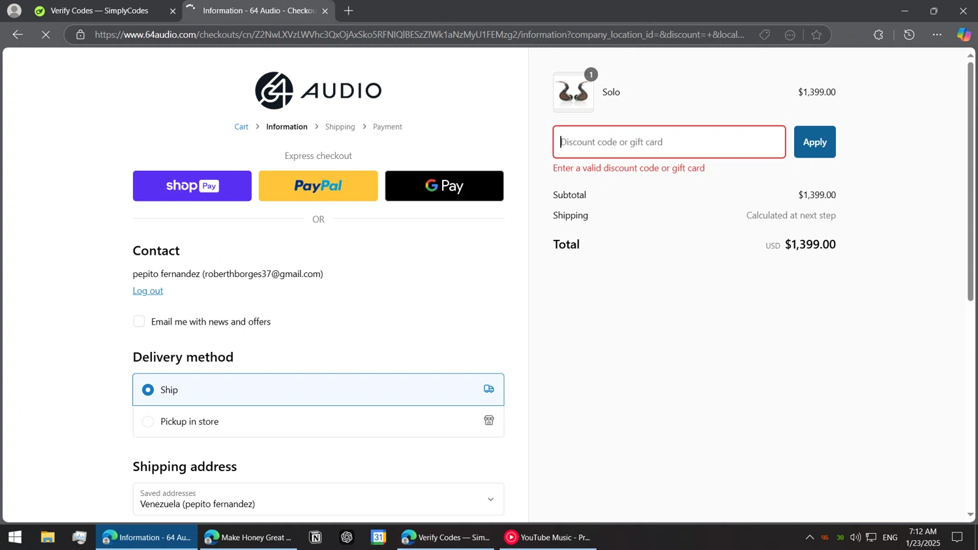Click the browser profile avatar icon
Image resolution: width=978 pixels, height=550 pixels.
point(14,10)
